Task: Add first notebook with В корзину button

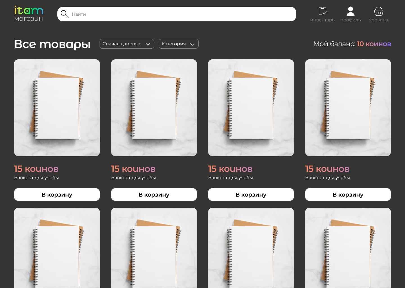Action: (x=57, y=194)
